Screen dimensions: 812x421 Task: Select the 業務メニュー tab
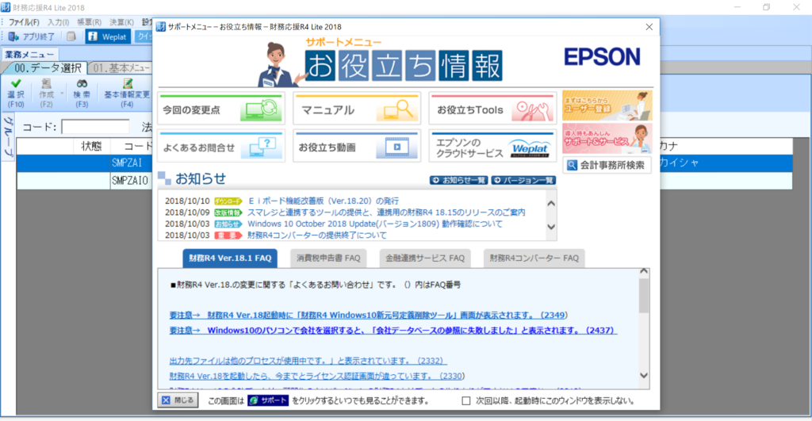[29, 55]
